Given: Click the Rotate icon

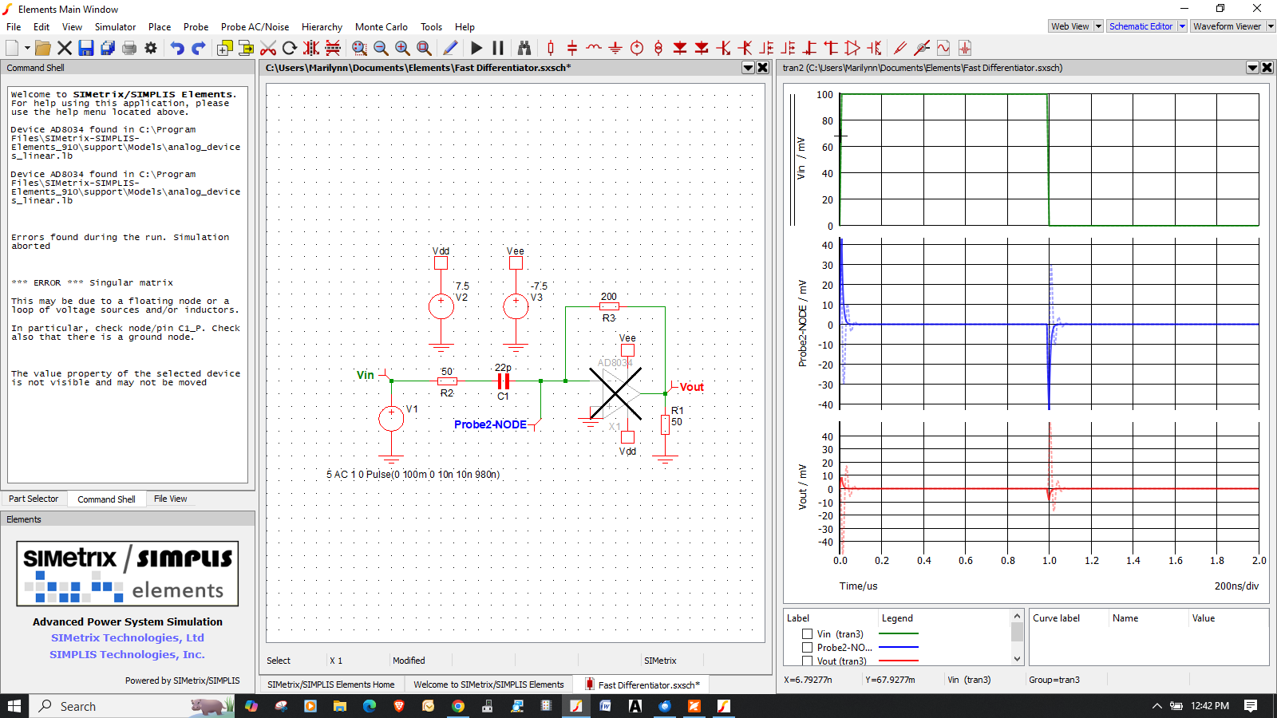Looking at the screenshot, I should 290,48.
